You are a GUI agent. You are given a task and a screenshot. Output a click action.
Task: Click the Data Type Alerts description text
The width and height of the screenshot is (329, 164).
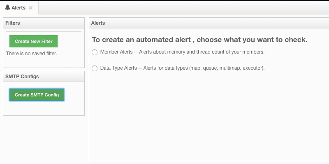point(182,68)
